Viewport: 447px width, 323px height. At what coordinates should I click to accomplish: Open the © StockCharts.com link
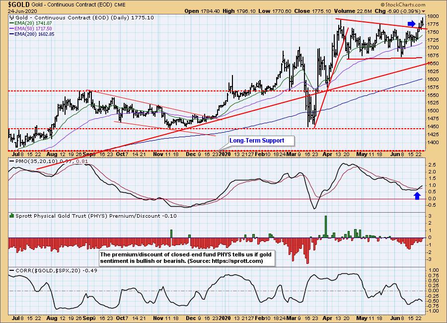click(403, 4)
